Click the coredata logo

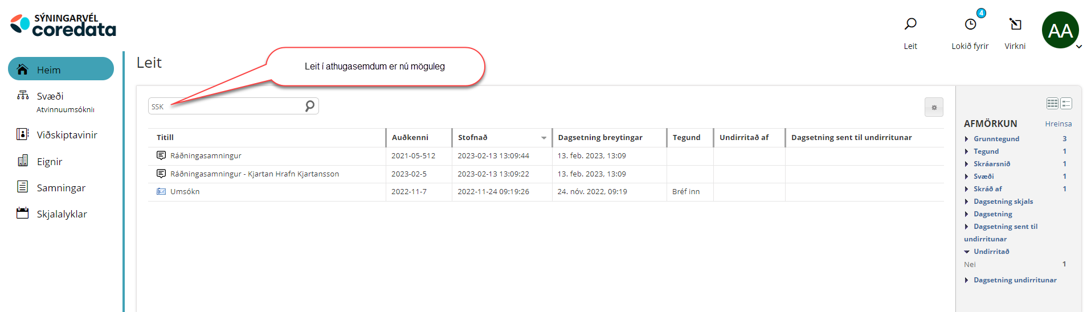[63, 26]
